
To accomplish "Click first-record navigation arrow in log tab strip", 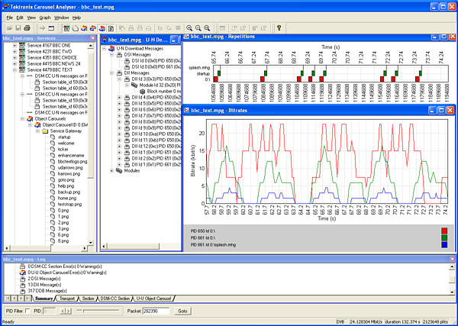I will click(x=8, y=299).
